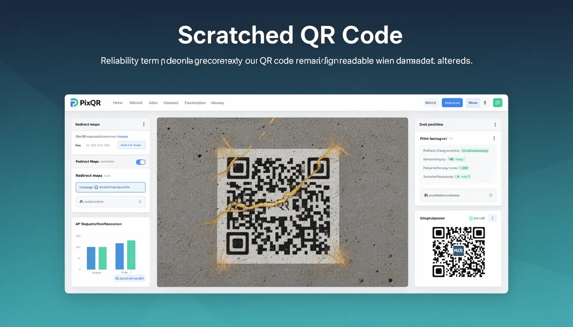
Task: Select the first navigation item beside the PixQR logo
Action: click(x=118, y=103)
